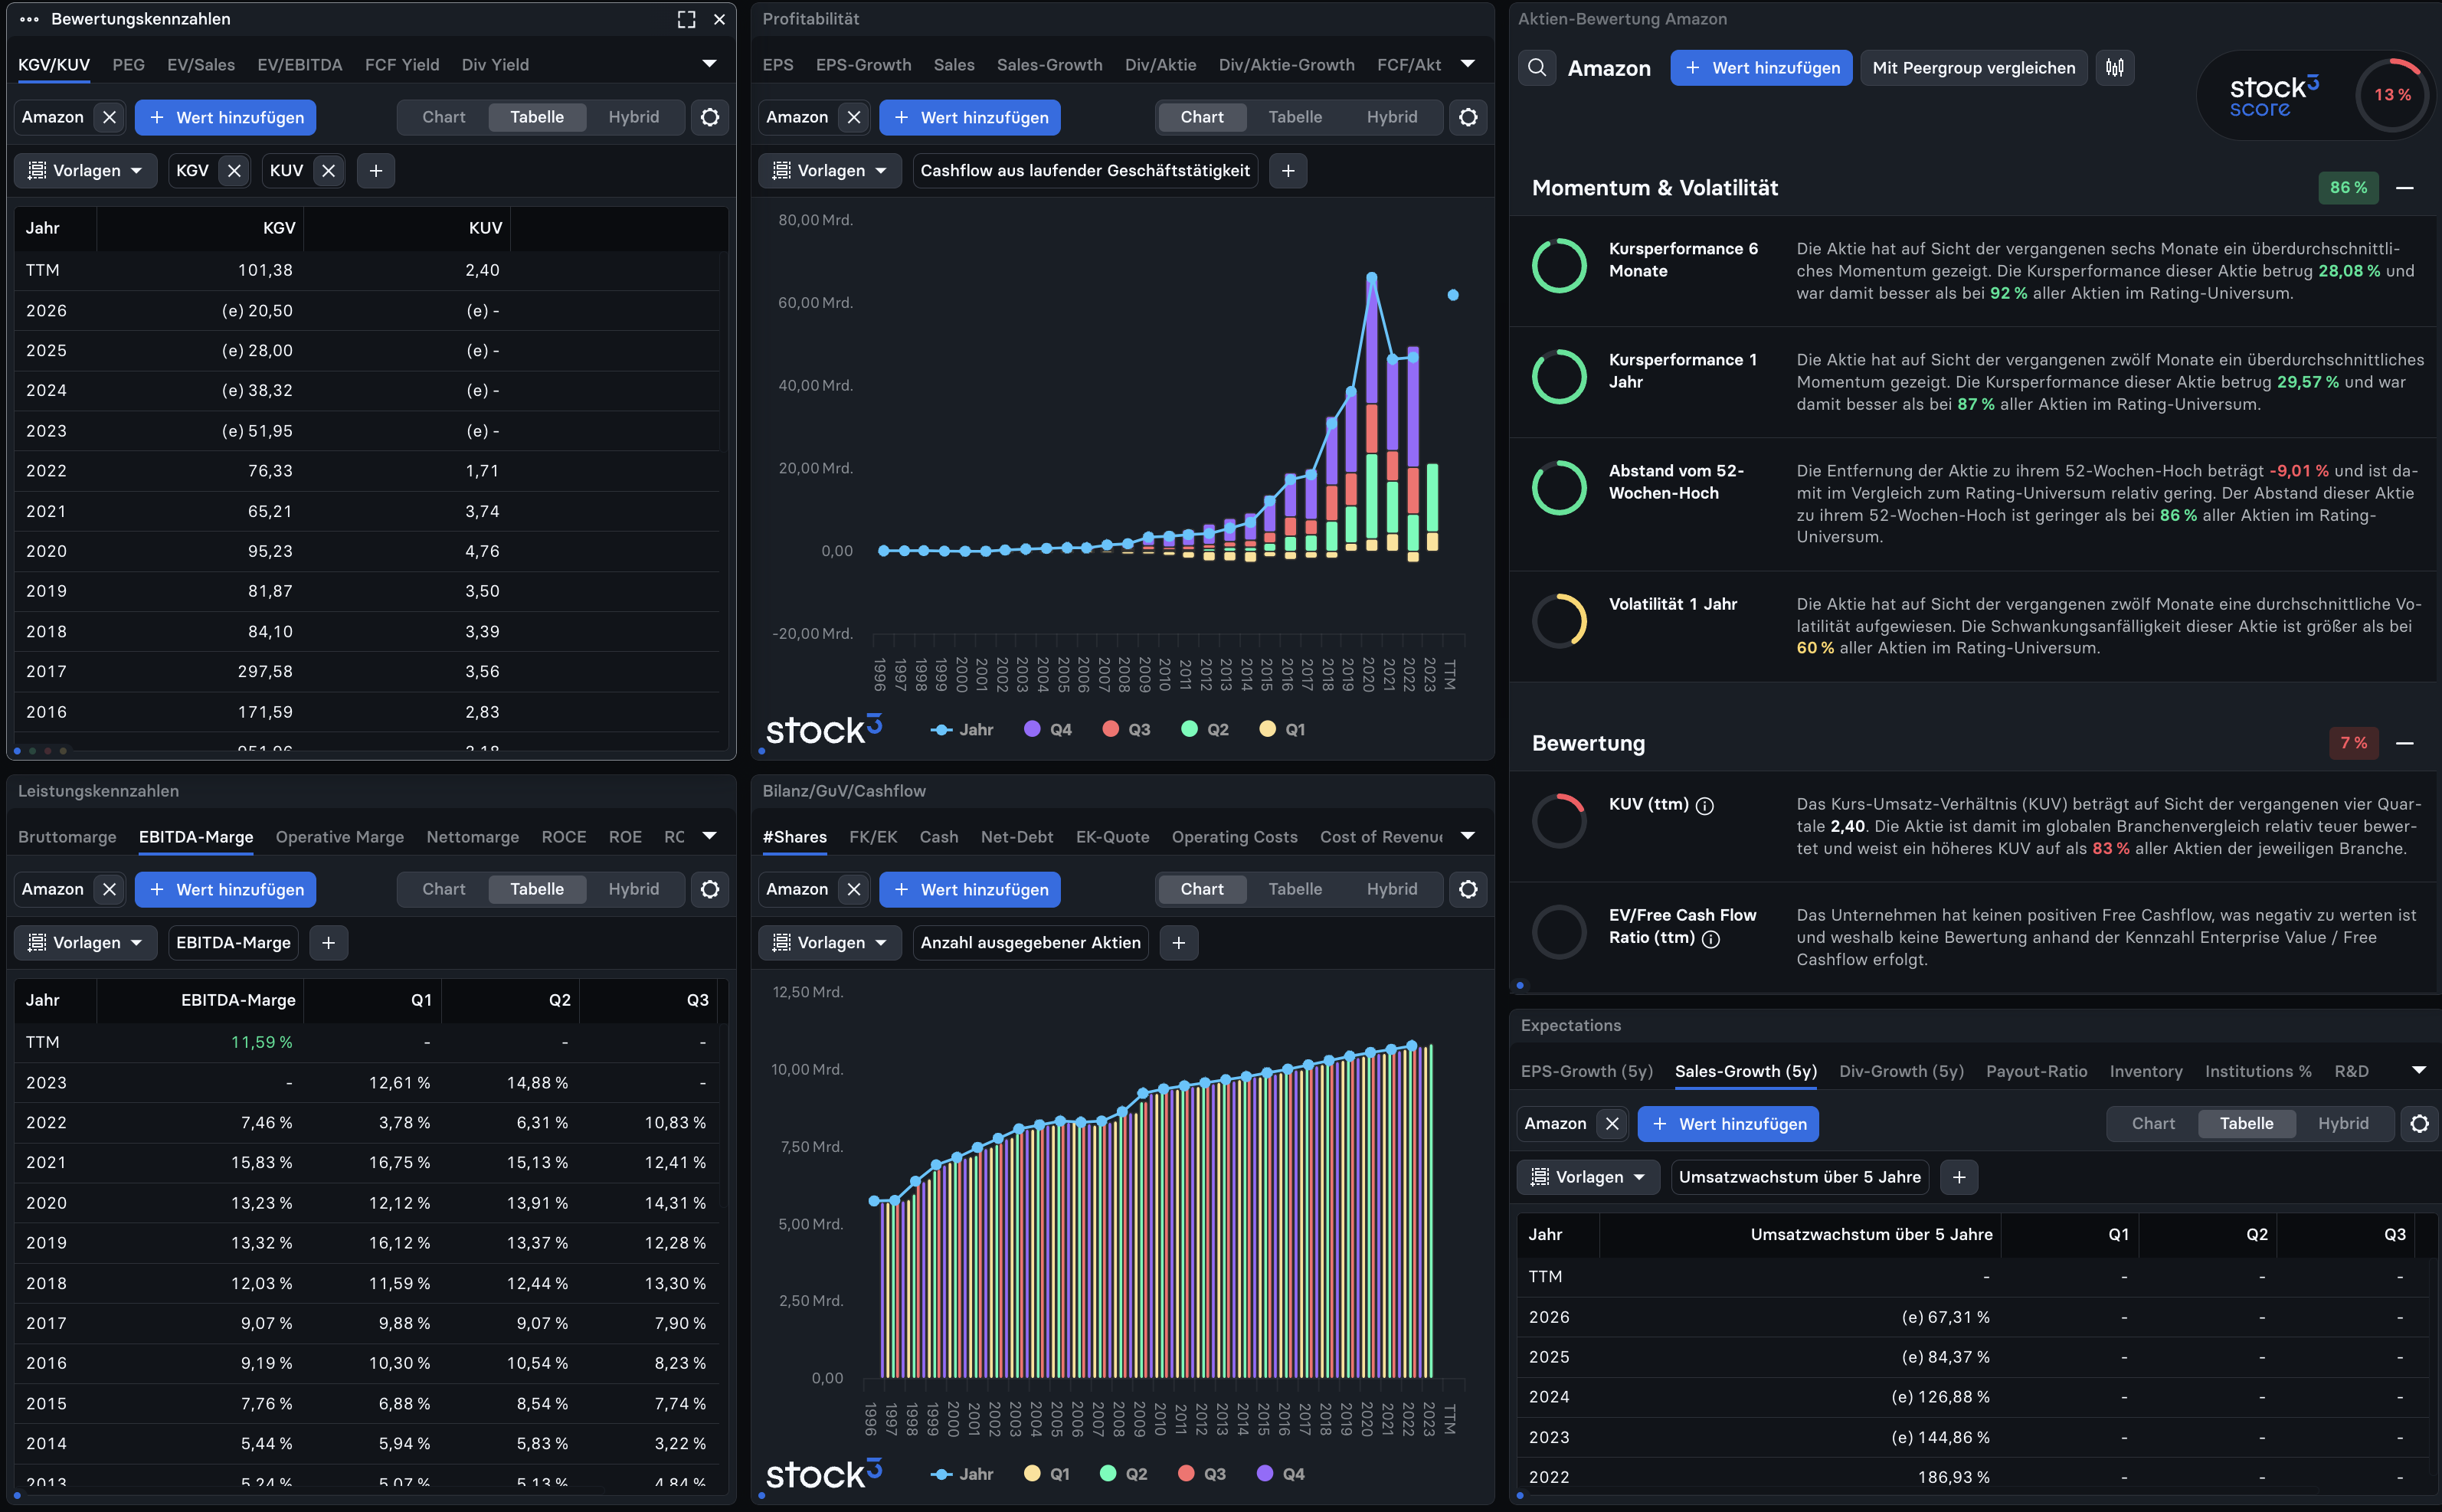Collapse the Bewertung section
This screenshot has height=1512, width=2442.
(x=2405, y=743)
